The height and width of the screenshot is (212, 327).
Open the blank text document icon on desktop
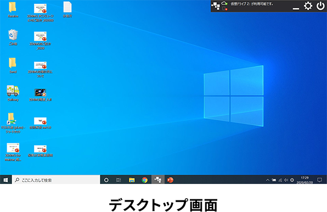tap(67, 9)
